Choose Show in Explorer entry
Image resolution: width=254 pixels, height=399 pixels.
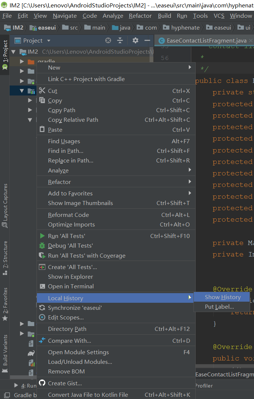(x=116, y=276)
